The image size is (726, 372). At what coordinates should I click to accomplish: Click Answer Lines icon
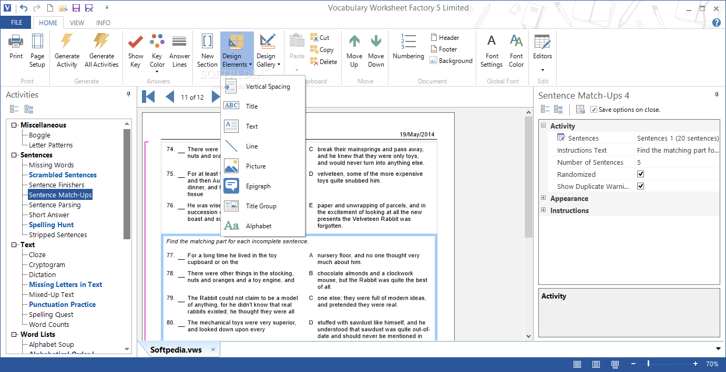point(179,41)
